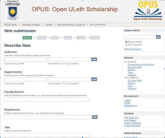Open Submissions under My Account
The height and width of the screenshot is (138, 165).
pos(131,105)
